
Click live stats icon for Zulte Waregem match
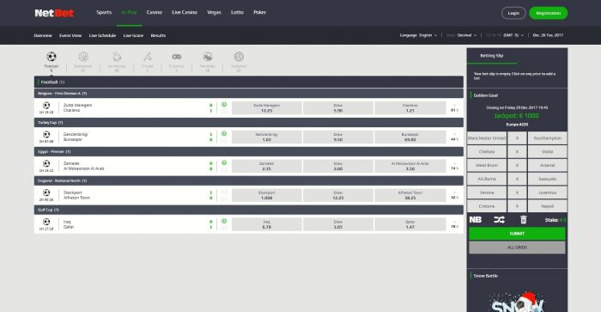[x=224, y=104]
